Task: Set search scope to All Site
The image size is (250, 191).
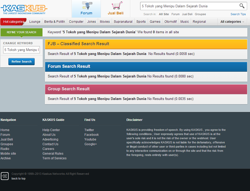Action: [164, 14]
